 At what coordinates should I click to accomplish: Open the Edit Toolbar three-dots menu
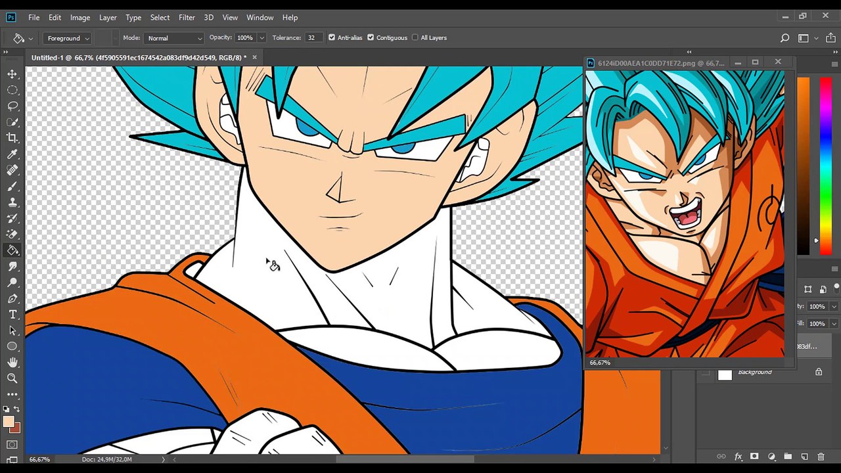[x=12, y=394]
